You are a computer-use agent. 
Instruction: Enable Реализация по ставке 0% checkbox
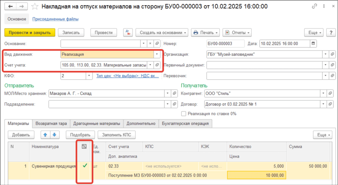click(184, 113)
